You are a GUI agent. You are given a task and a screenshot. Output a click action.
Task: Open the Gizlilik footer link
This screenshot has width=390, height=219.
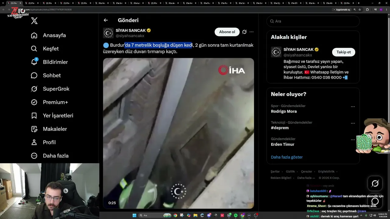(x=290, y=172)
